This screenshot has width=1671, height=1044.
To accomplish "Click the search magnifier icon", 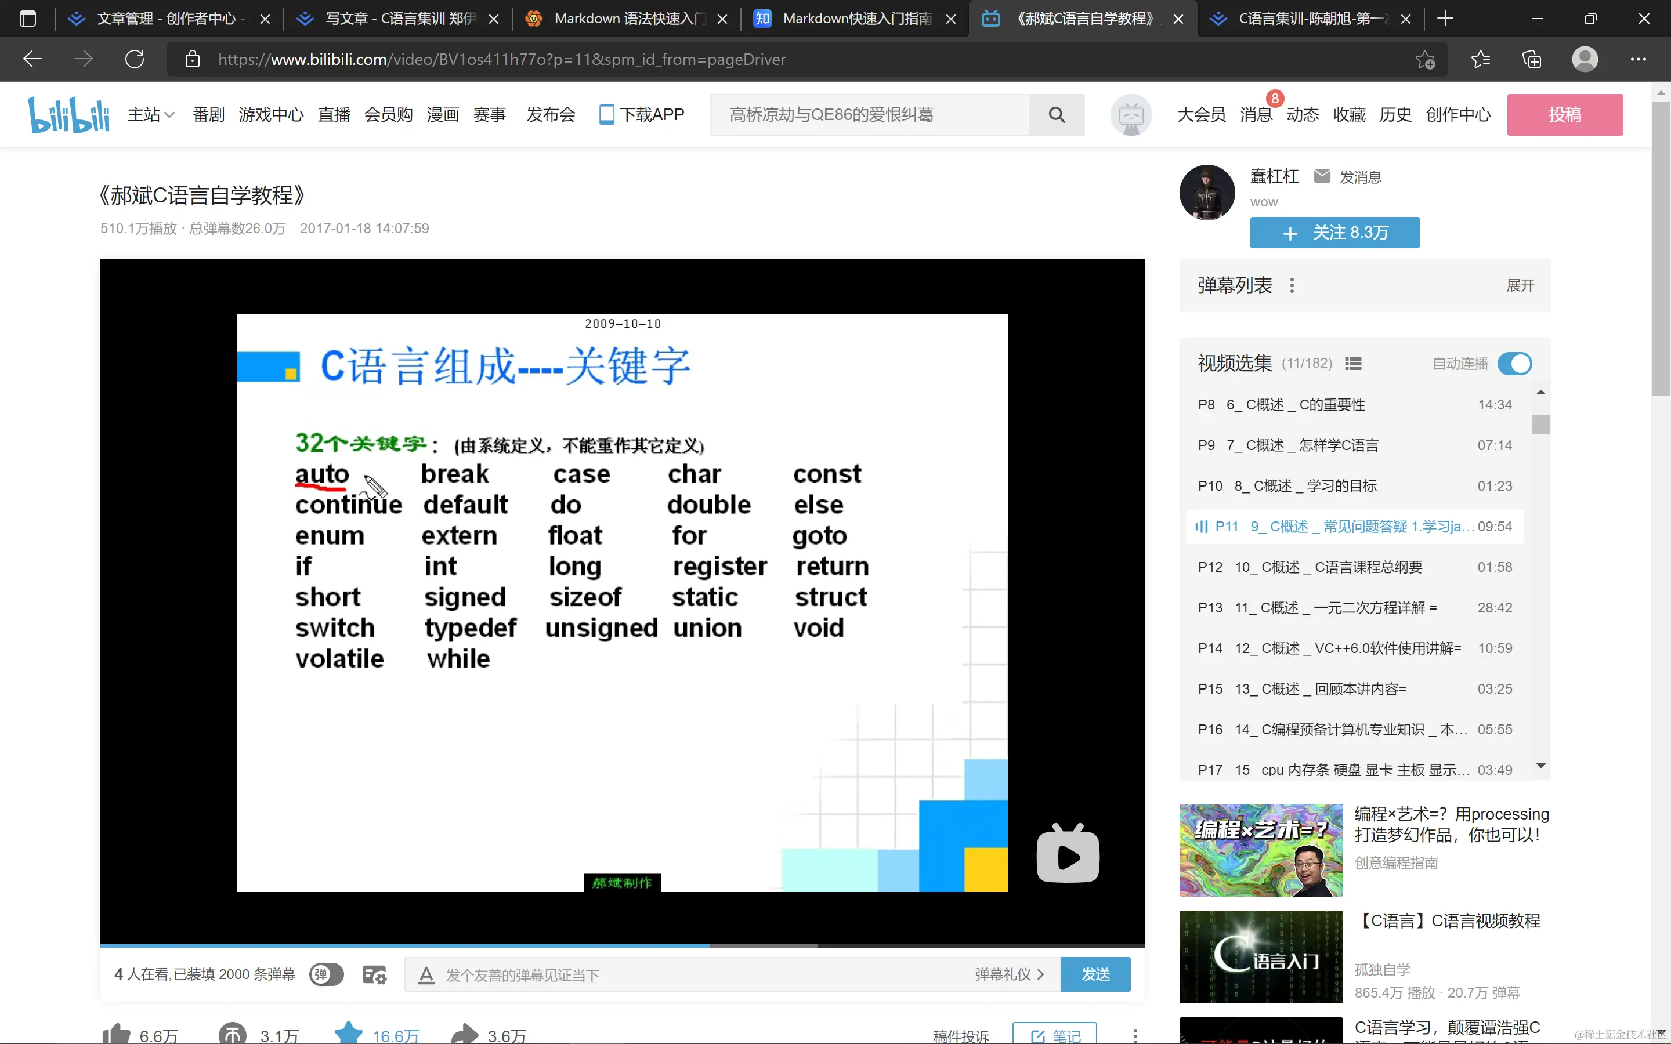I will 1056,115.
